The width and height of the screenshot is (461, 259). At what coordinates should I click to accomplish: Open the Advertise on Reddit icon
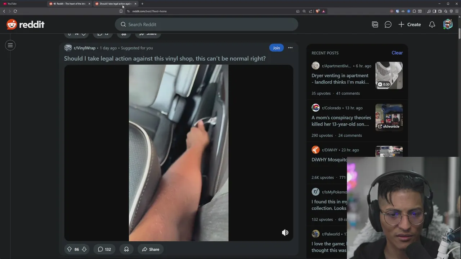pos(375,24)
